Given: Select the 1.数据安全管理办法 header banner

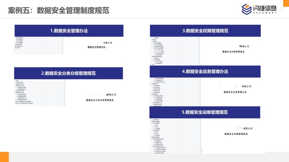Looking at the screenshot, I should click(x=69, y=31).
